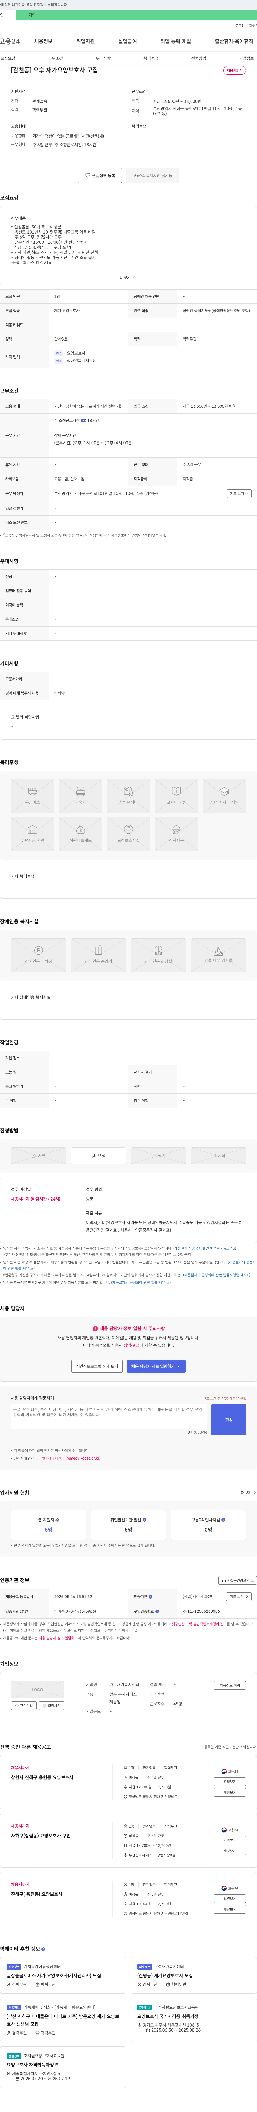This screenshot has width=257, height=2112.
Task: Switch to the 우대사항 tab
Action: (103, 58)
